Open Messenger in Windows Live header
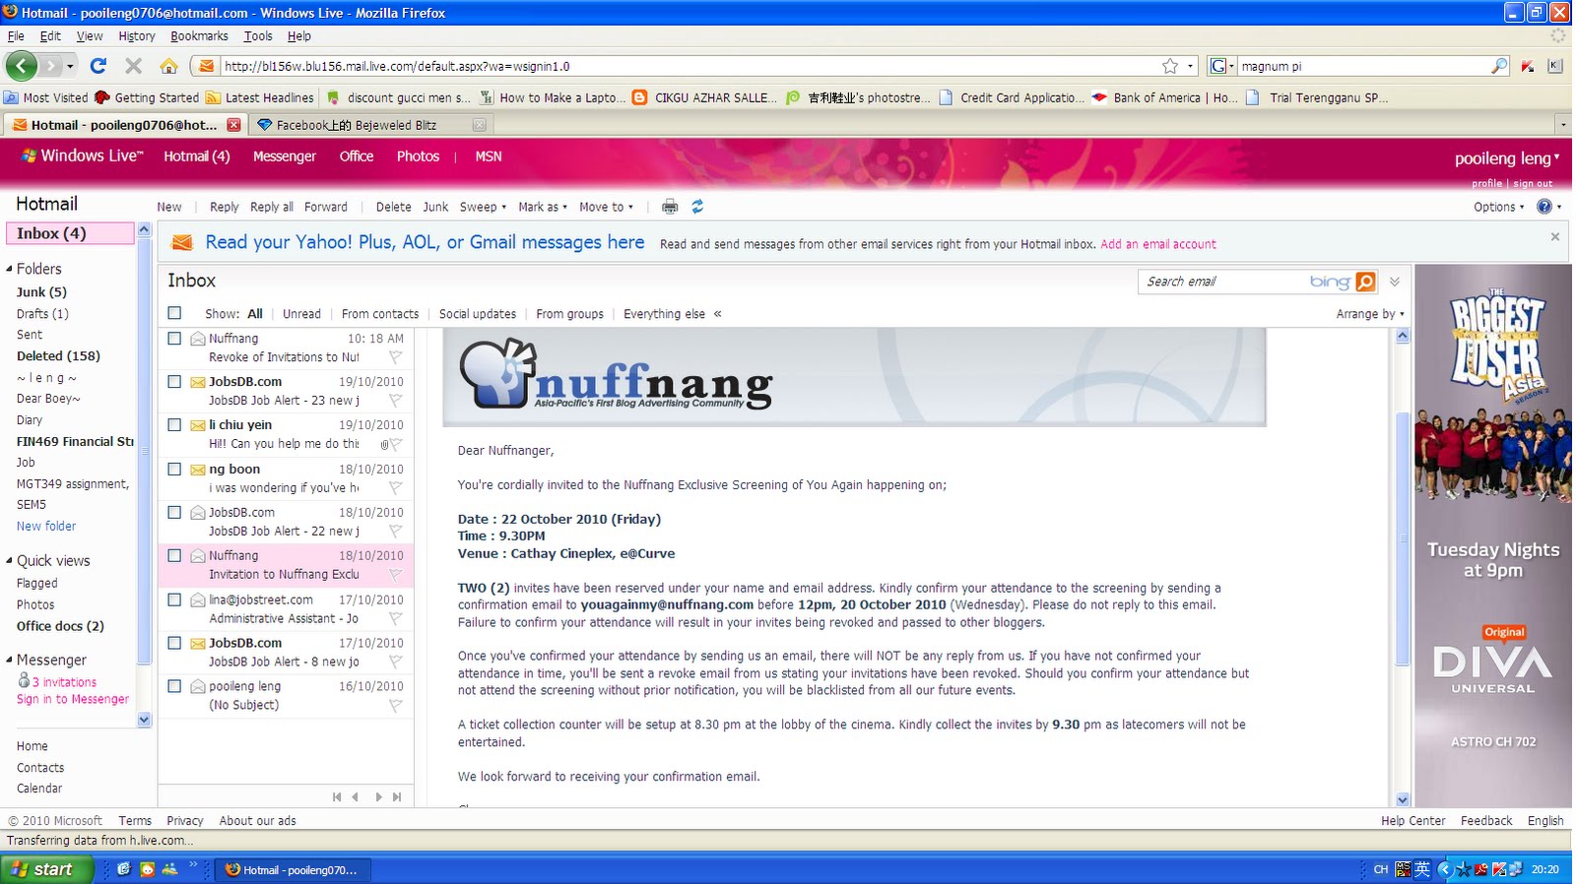This screenshot has height=884, width=1576. coord(285,156)
